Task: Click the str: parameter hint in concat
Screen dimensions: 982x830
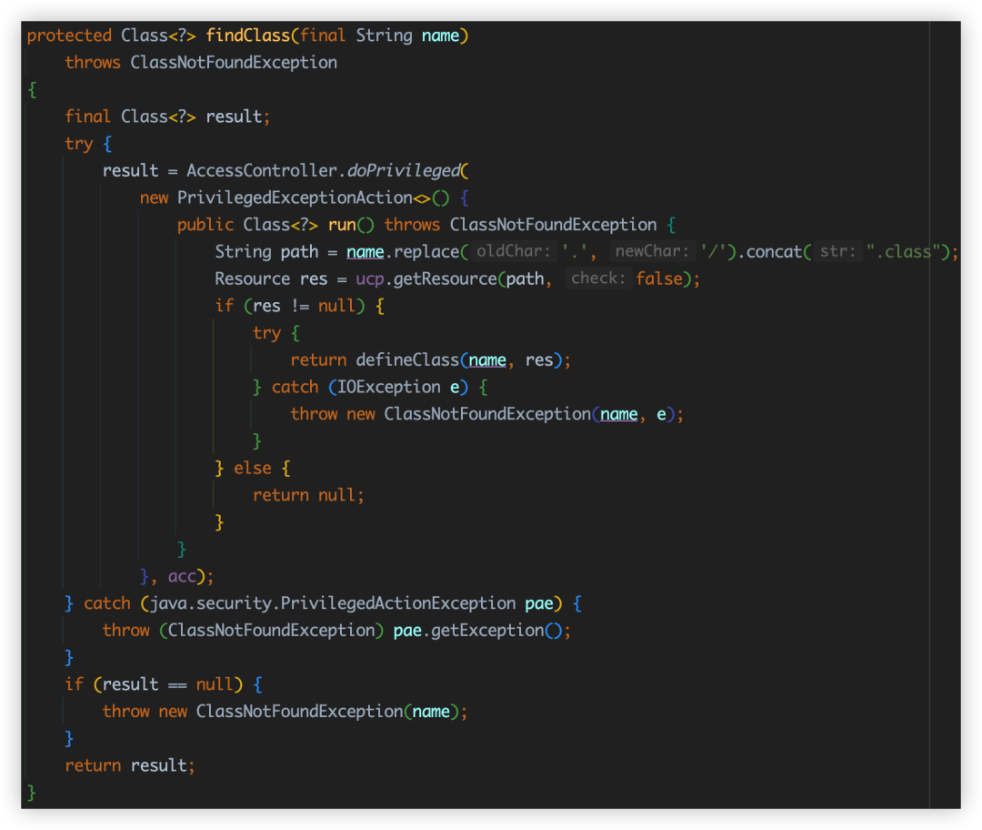Action: [x=838, y=251]
